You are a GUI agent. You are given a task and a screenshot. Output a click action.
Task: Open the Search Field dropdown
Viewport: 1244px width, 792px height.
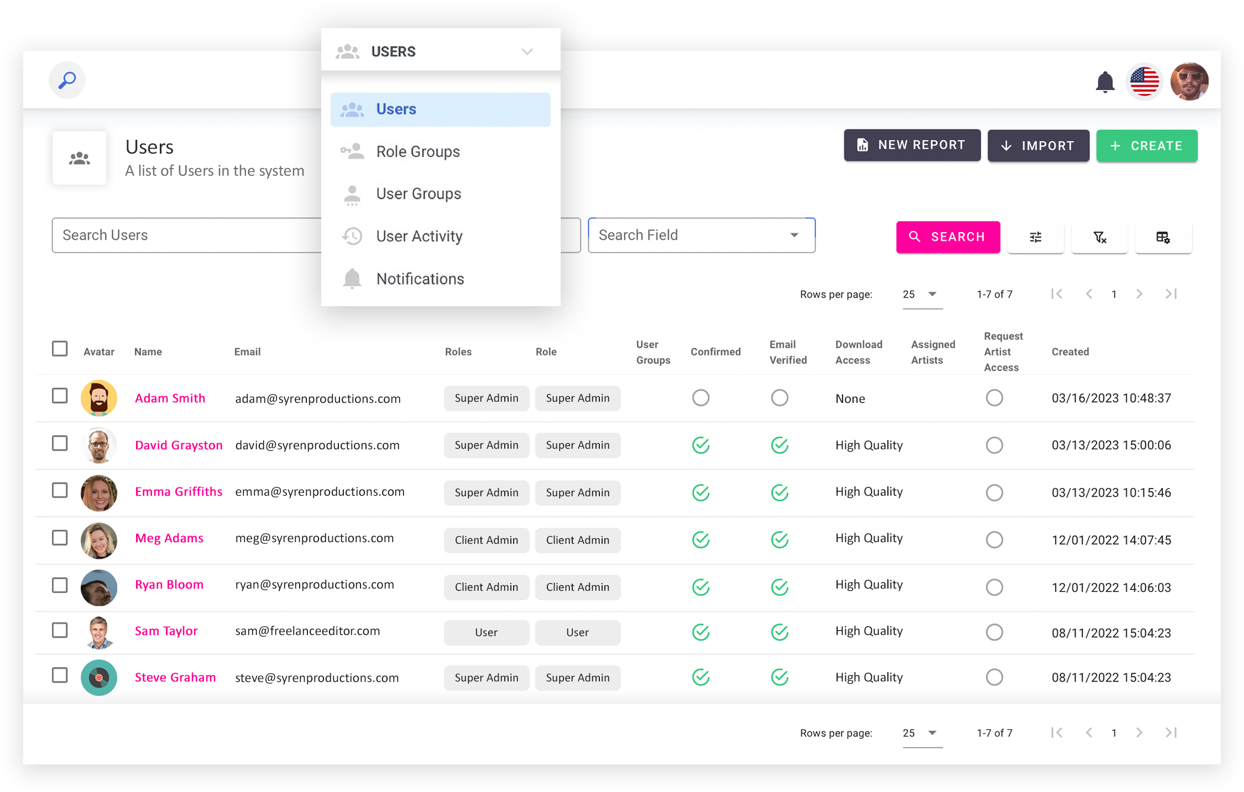pyautogui.click(x=701, y=235)
